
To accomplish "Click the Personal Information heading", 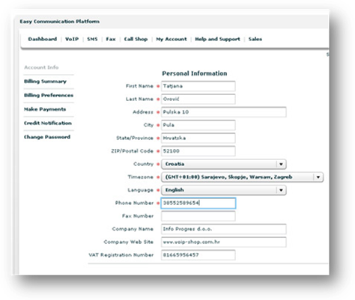I will 195,73.
